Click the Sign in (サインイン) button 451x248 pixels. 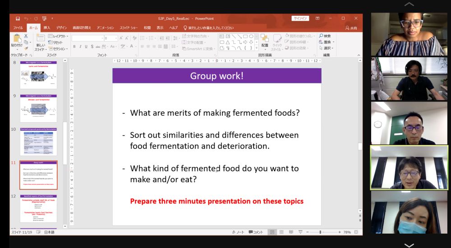(x=300, y=18)
